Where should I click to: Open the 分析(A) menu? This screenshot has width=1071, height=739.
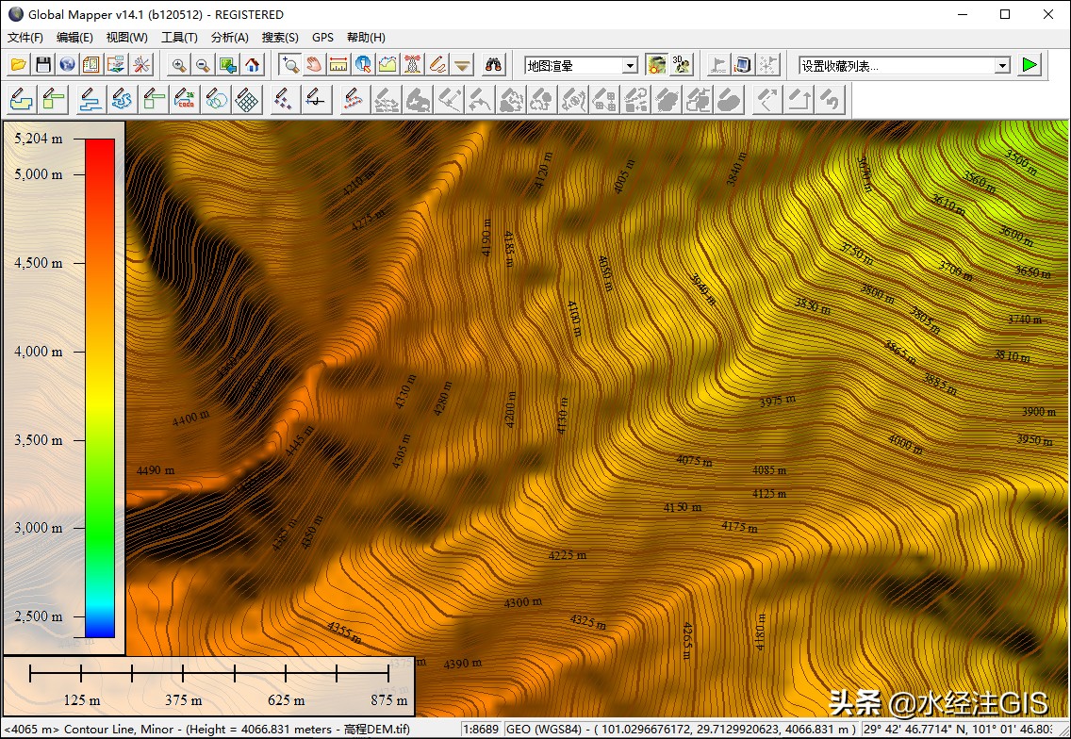click(x=229, y=38)
